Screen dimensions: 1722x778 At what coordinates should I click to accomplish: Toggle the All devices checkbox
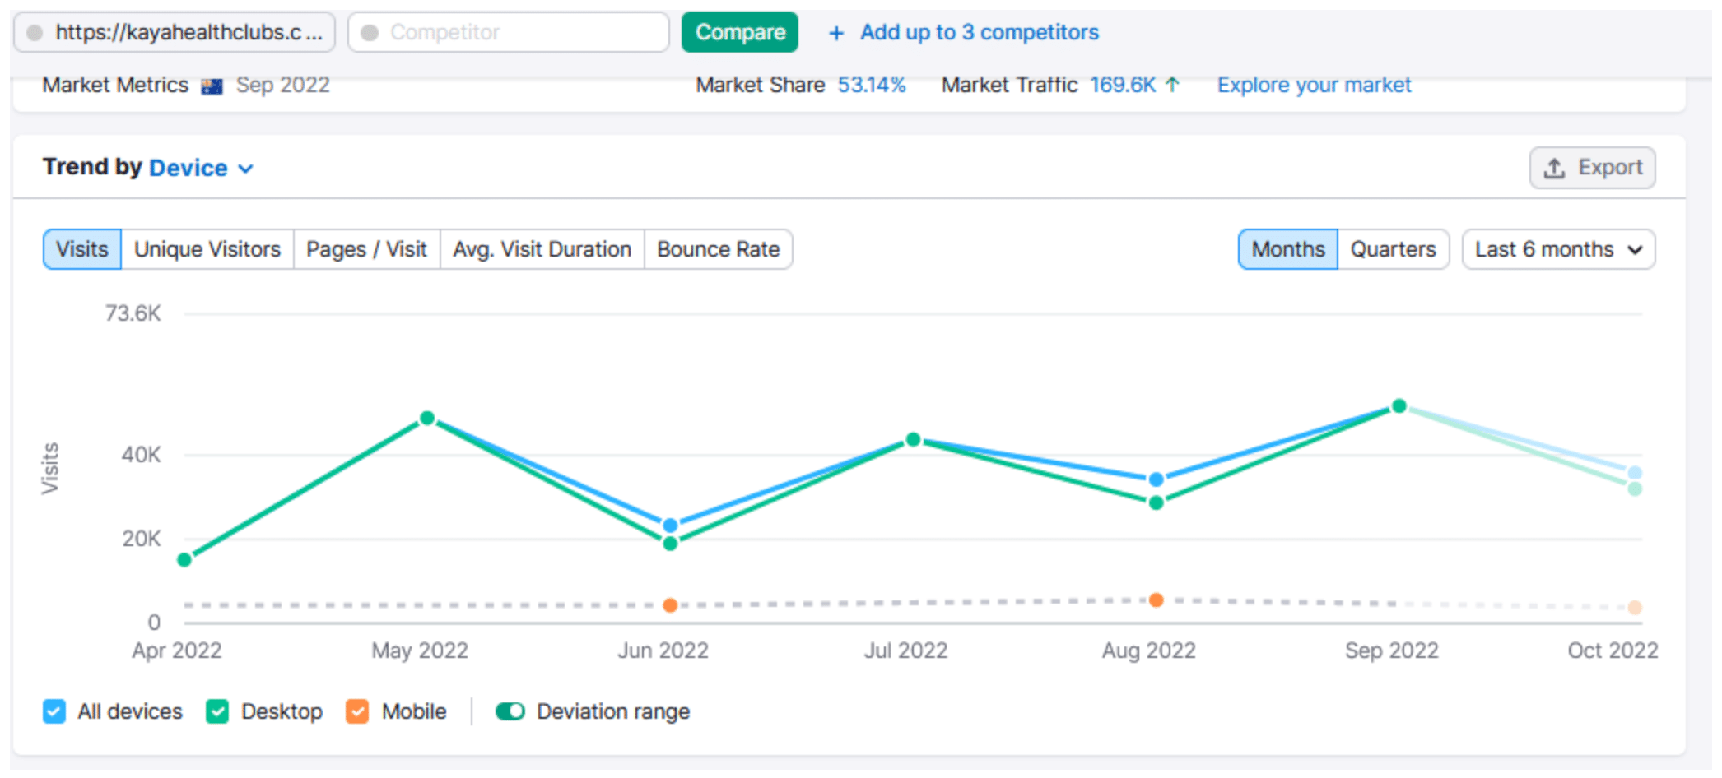[x=54, y=711]
